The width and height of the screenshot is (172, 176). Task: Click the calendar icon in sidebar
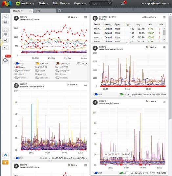click(x=5, y=22)
